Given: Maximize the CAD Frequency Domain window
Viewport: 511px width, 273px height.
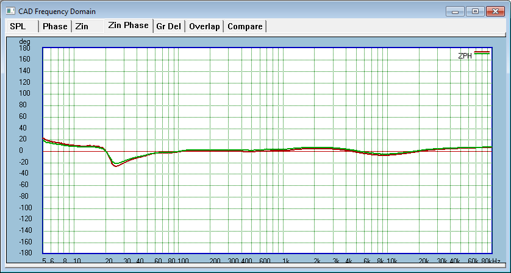Looking at the screenshot, I should [475, 12].
